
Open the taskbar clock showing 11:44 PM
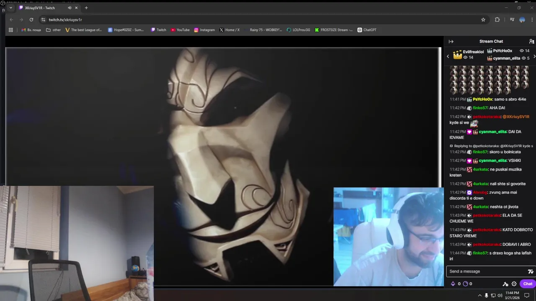[513, 295]
